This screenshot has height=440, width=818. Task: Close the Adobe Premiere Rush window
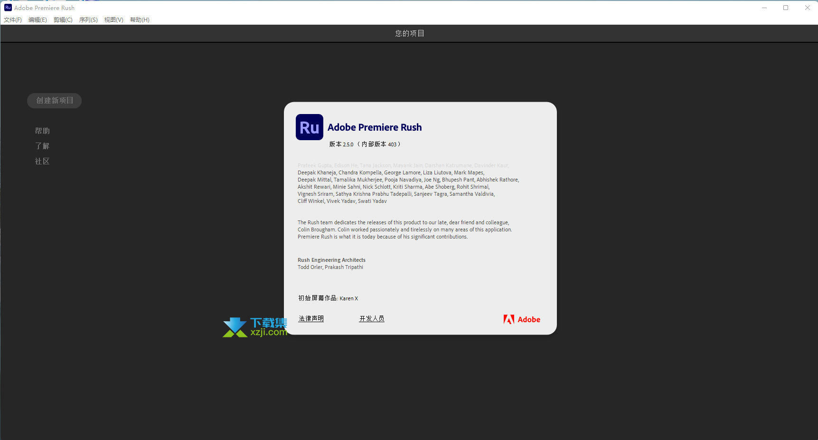pos(807,8)
